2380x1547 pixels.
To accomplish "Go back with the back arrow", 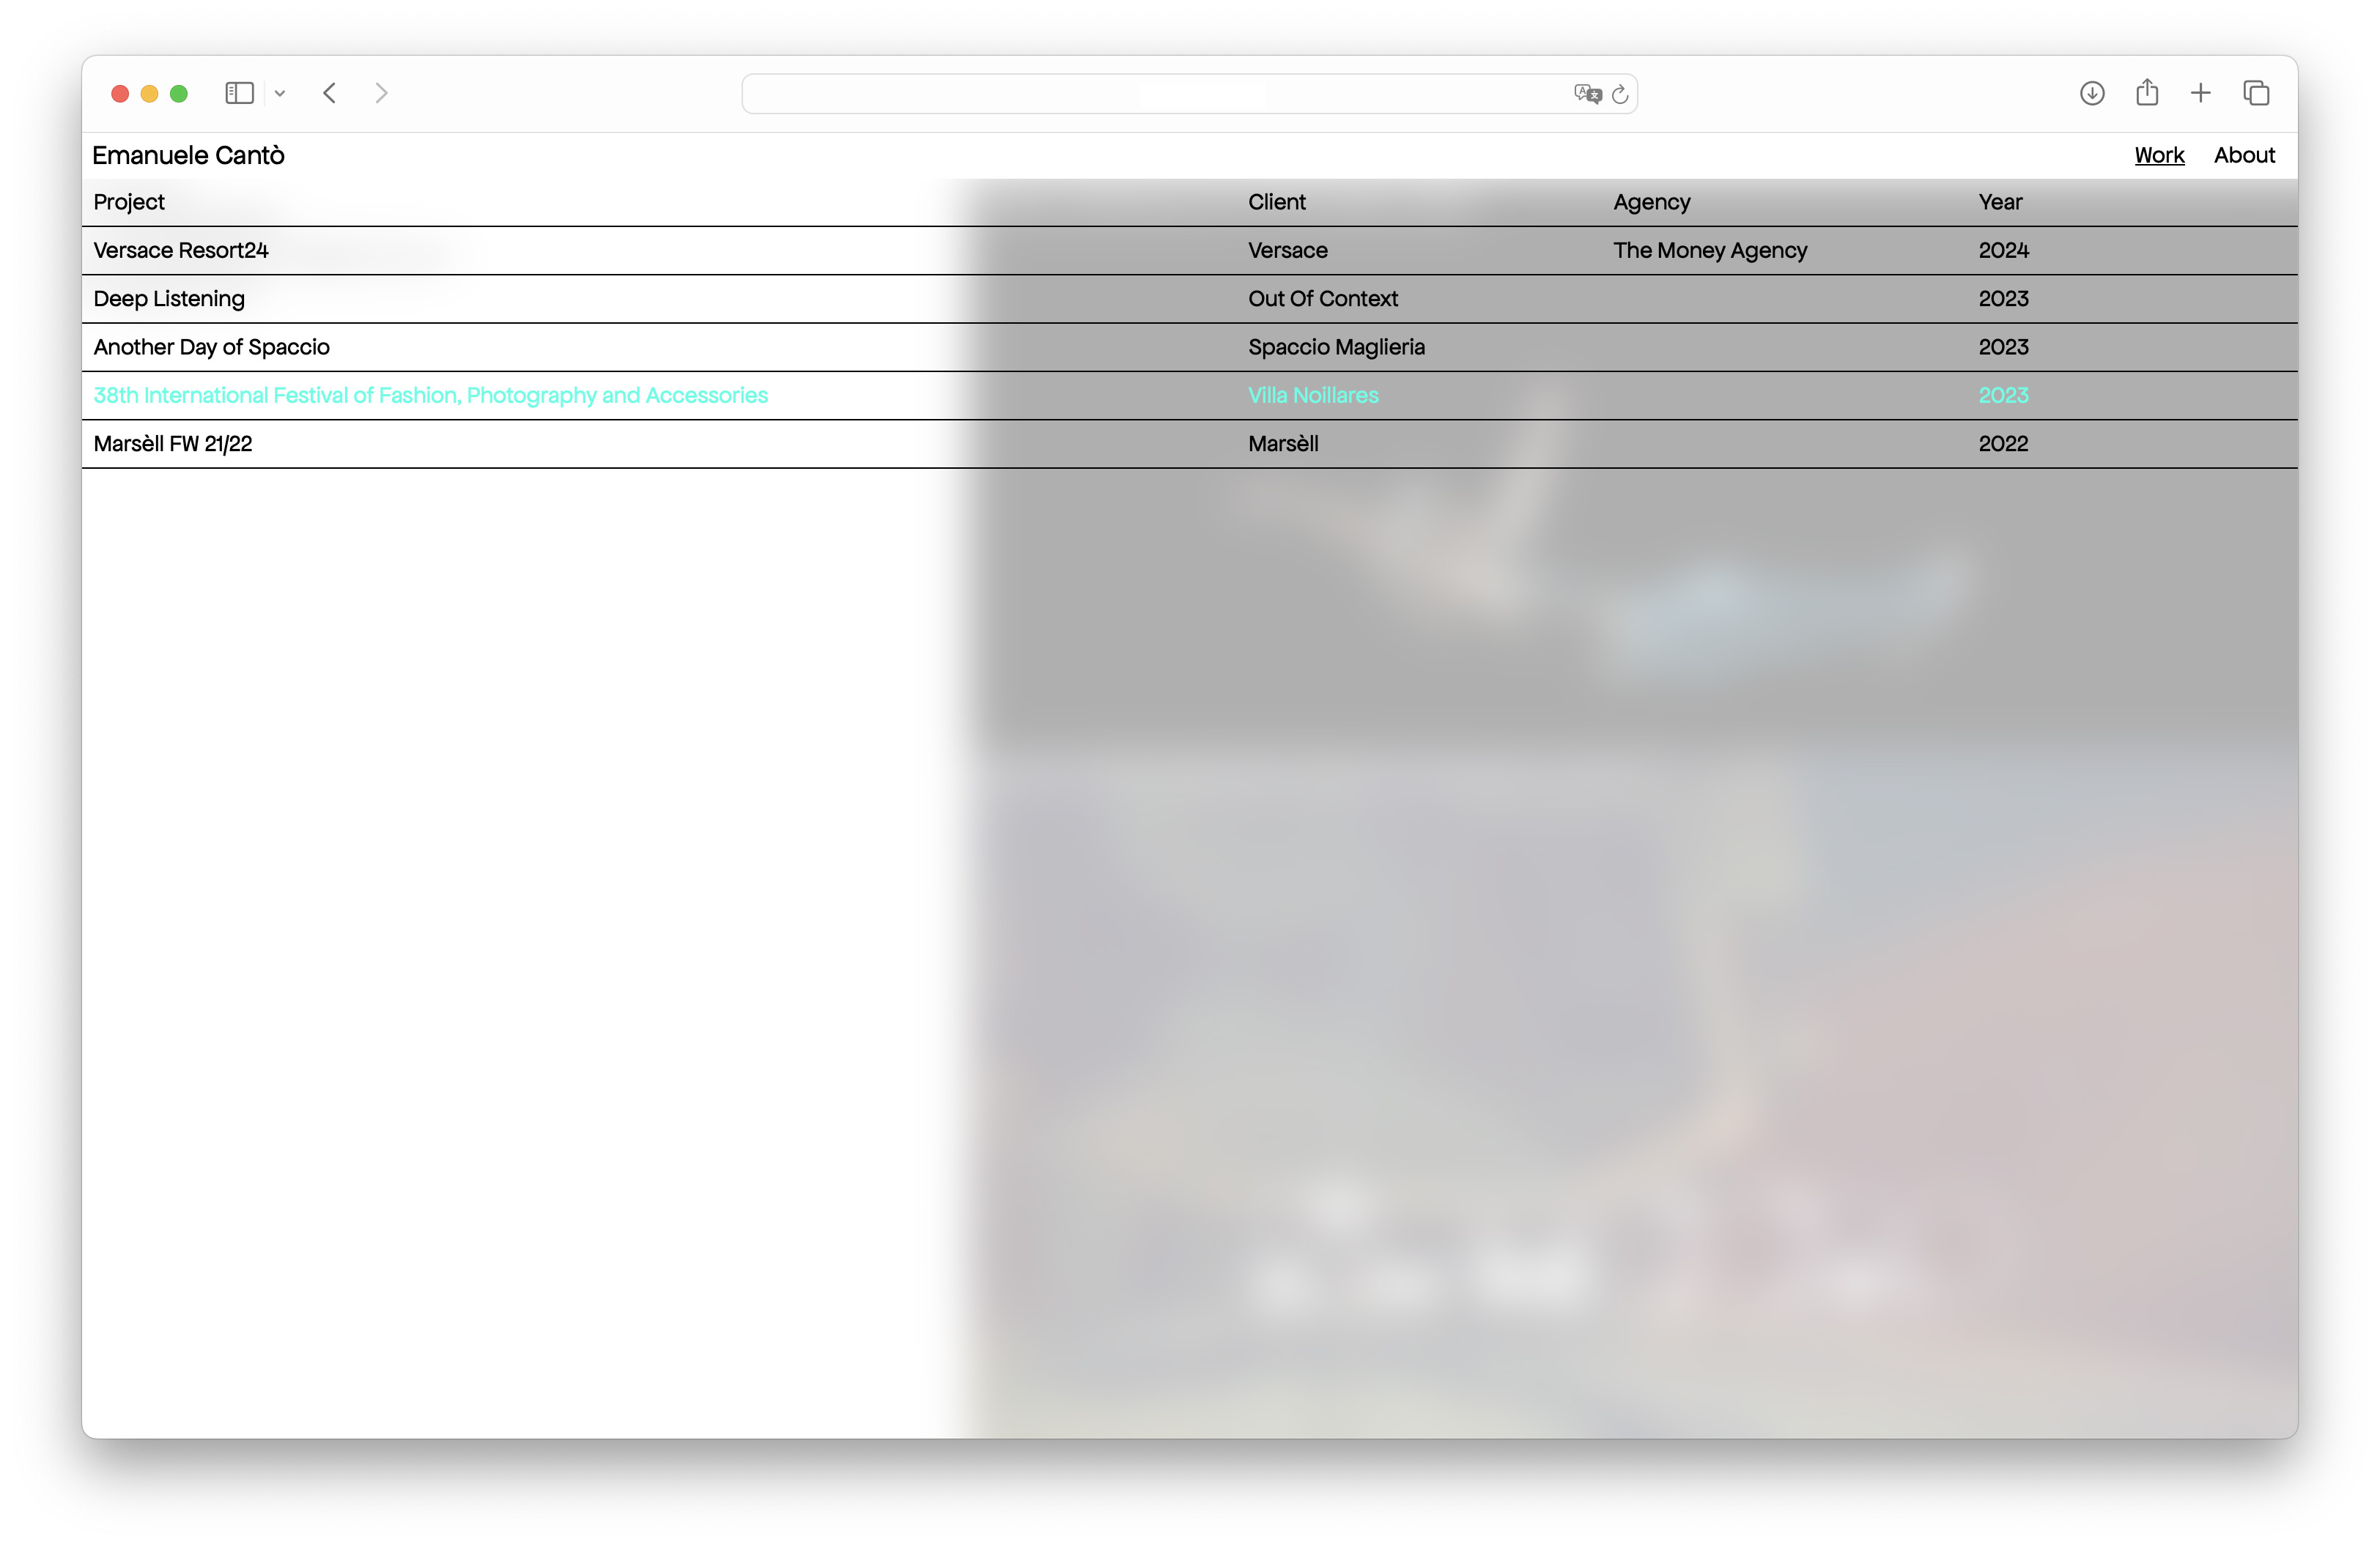I will pyautogui.click(x=330, y=93).
